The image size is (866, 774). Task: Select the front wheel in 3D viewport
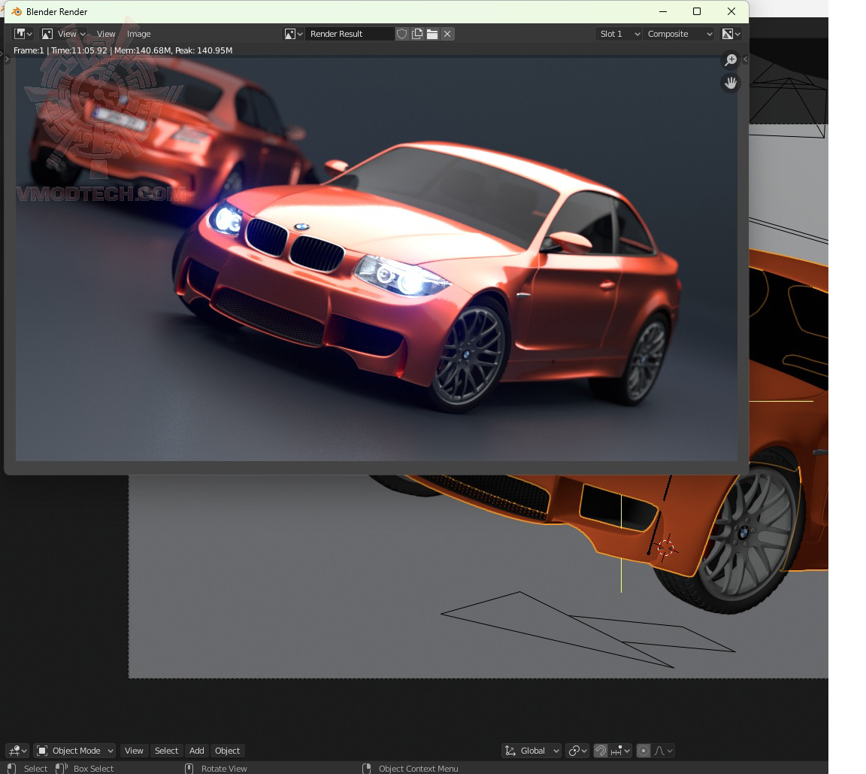pyautogui.click(x=744, y=536)
